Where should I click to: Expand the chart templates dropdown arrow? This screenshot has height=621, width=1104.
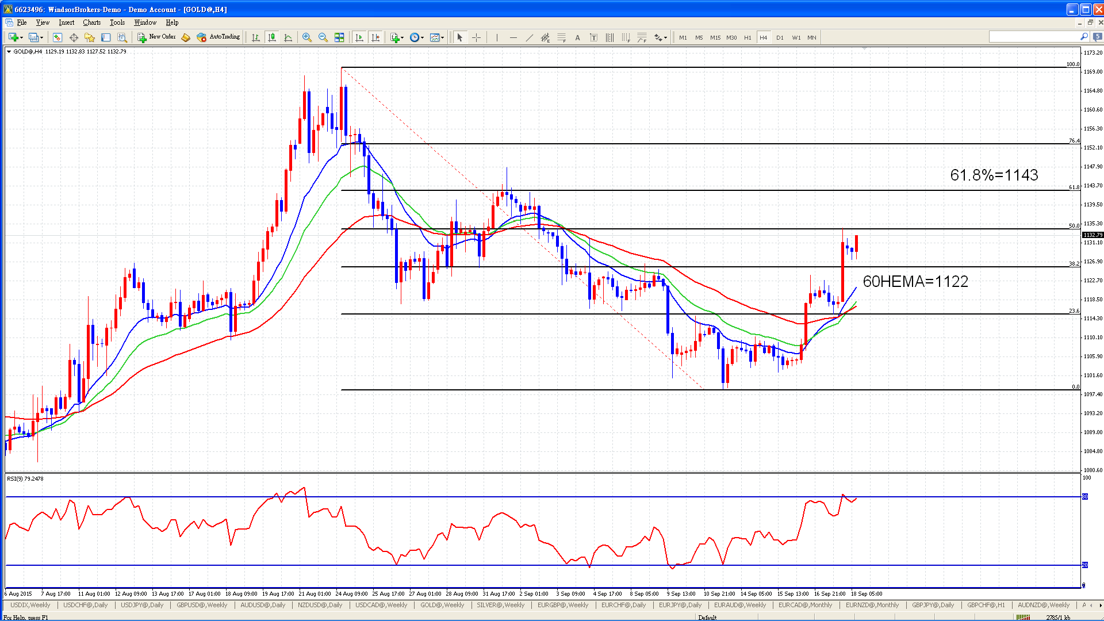coord(443,38)
